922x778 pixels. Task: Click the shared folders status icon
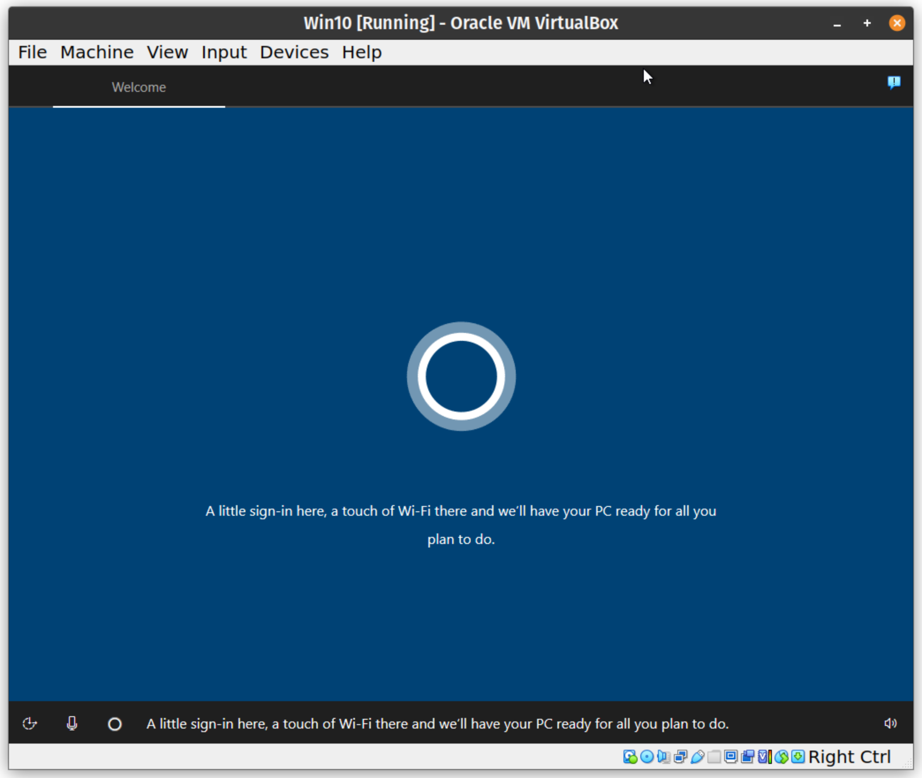(x=714, y=756)
